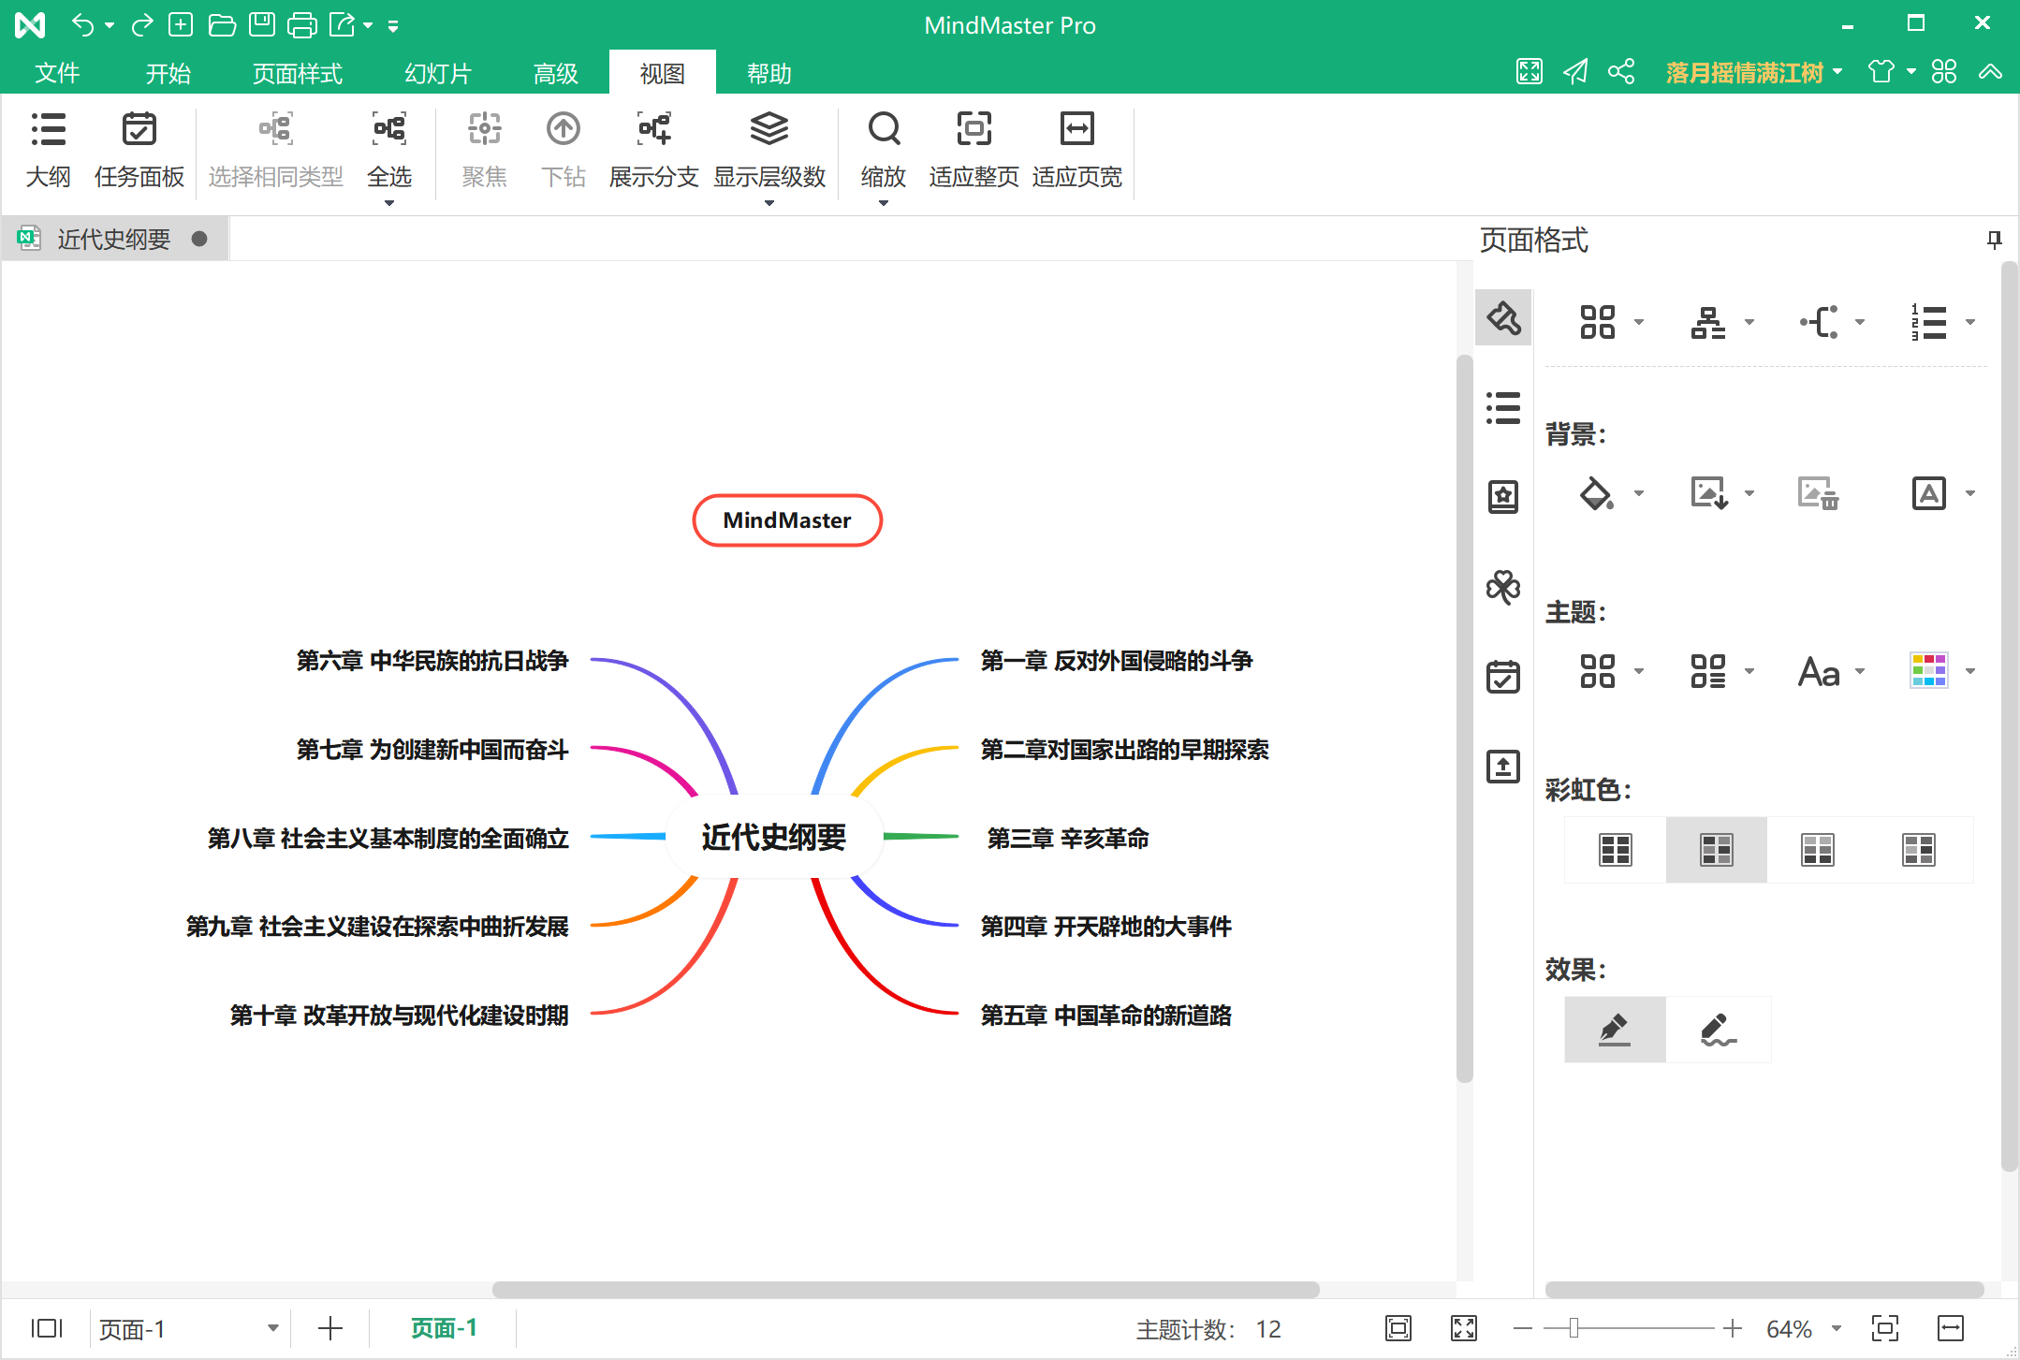
Task: Click the share icon in top right
Action: point(1621,72)
